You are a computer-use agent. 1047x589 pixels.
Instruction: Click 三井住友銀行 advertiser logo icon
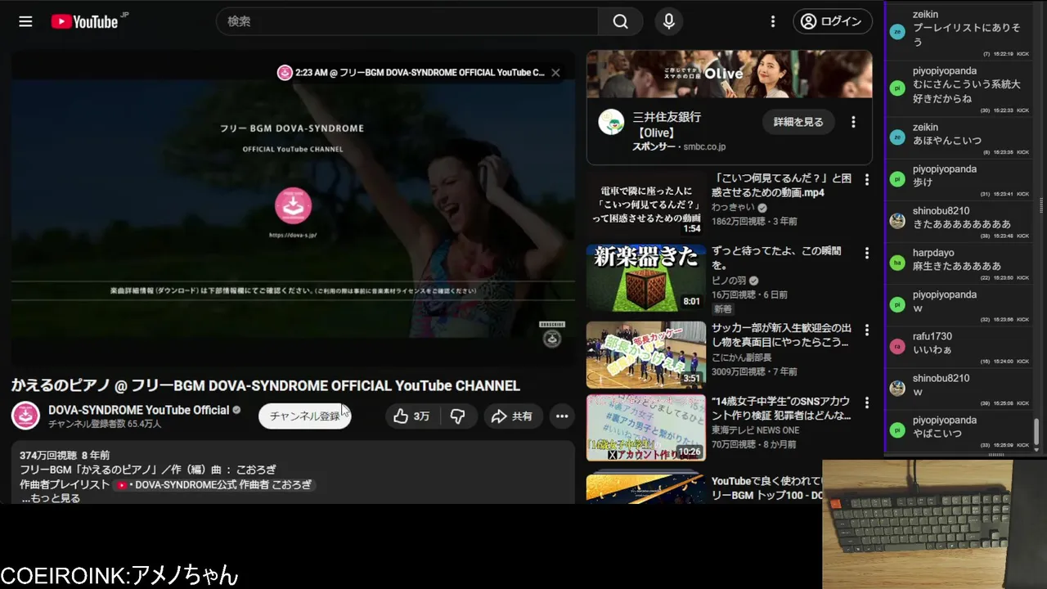[611, 122]
